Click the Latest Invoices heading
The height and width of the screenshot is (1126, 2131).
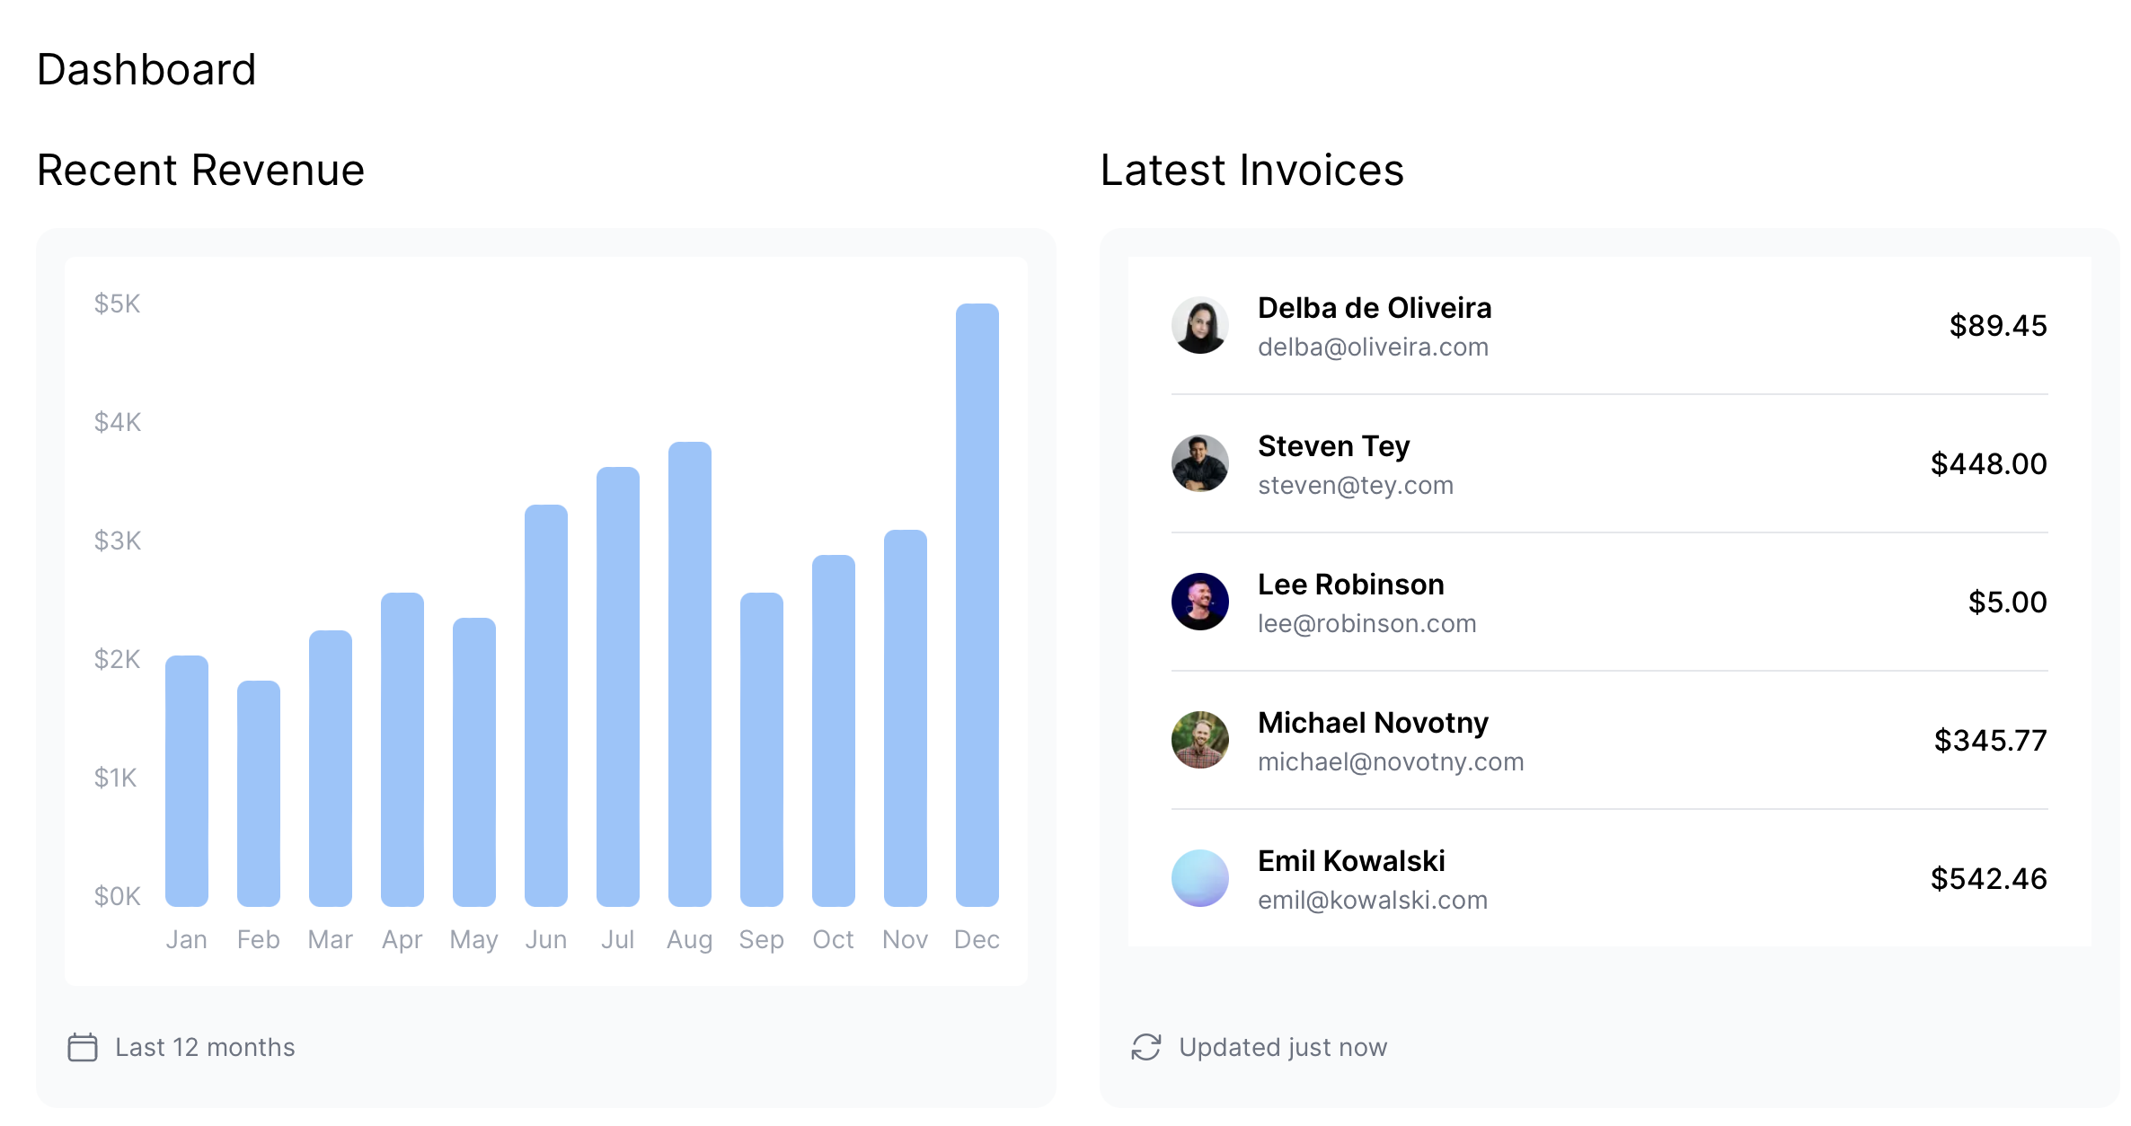point(1251,171)
